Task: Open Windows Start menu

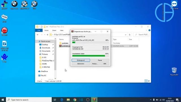Action: click(3, 100)
